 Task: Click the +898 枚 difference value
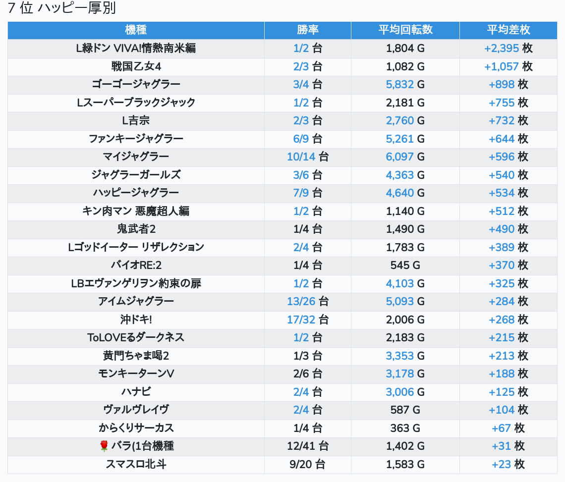coord(508,85)
